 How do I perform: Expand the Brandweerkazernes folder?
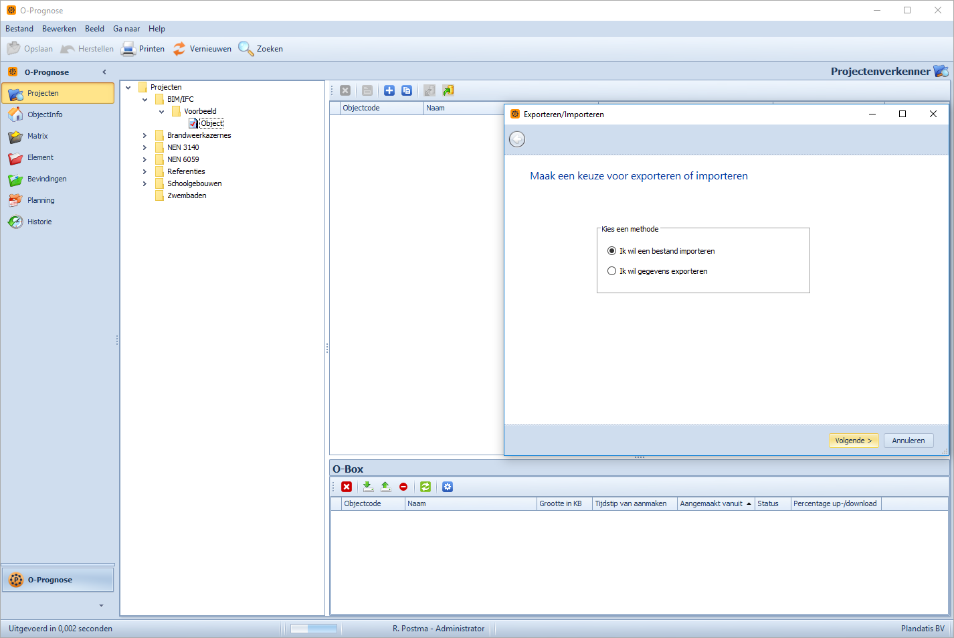(145, 135)
